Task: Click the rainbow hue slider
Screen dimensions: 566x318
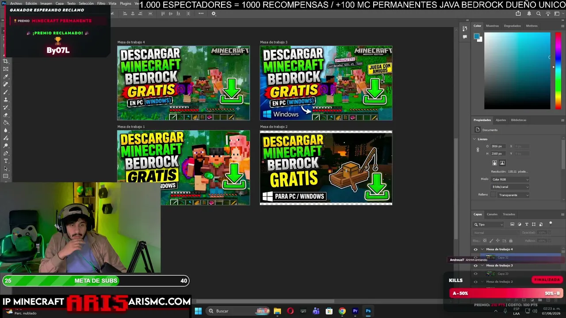Action: (x=558, y=71)
